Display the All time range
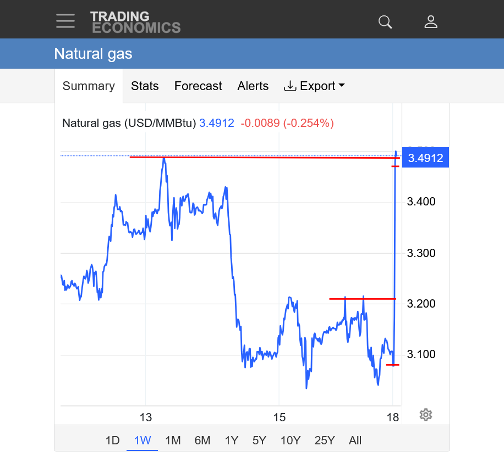Screen dimensions: 504x474 click(x=355, y=440)
